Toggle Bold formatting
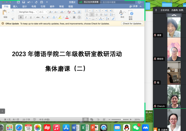This screenshot has width=186, height=131. click(21, 17)
